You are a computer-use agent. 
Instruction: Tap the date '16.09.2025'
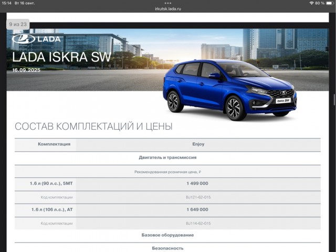pos(26,70)
